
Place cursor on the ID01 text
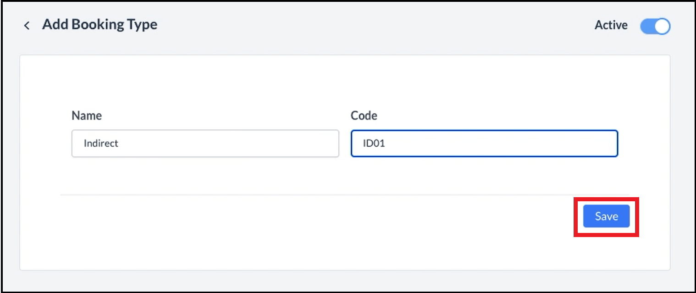[374, 144]
